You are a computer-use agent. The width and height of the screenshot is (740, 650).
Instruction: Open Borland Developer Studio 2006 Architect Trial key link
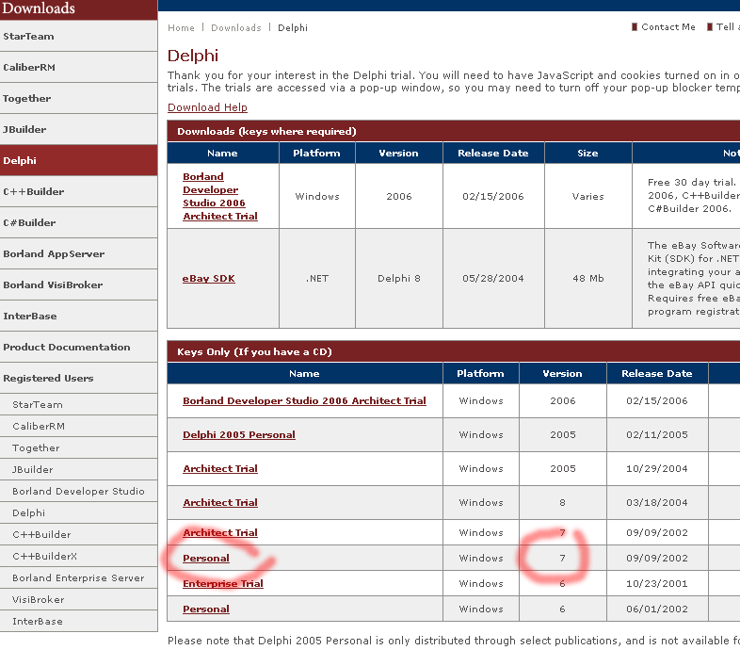tap(304, 401)
